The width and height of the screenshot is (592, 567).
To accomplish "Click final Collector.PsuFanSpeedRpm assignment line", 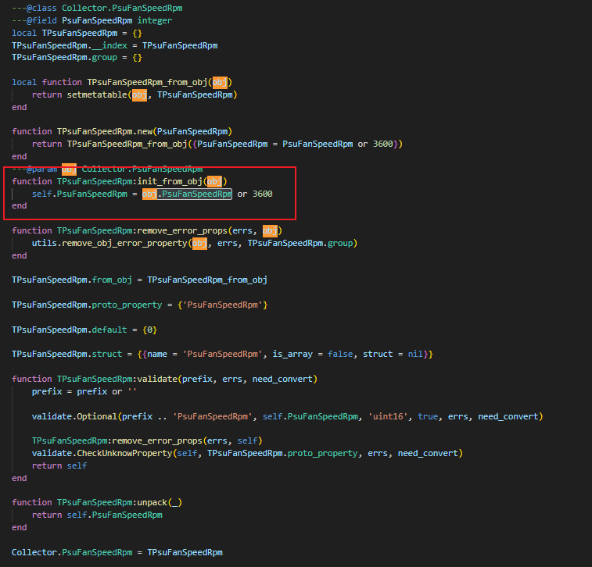I will [x=117, y=552].
